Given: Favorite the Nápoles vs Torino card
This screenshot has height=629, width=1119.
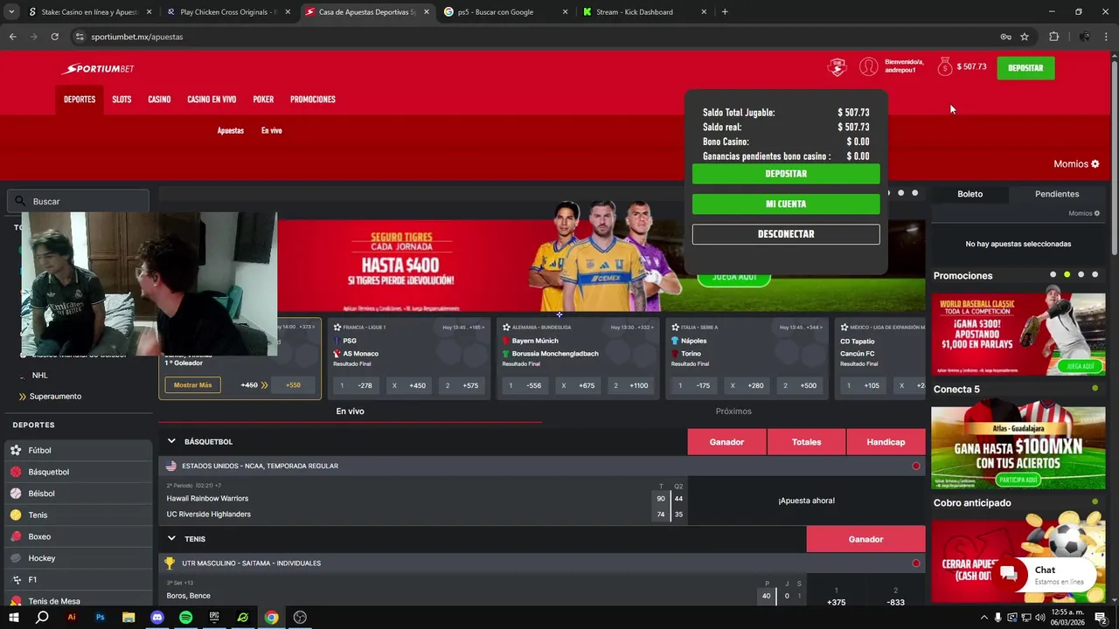Looking at the screenshot, I should click(675, 328).
